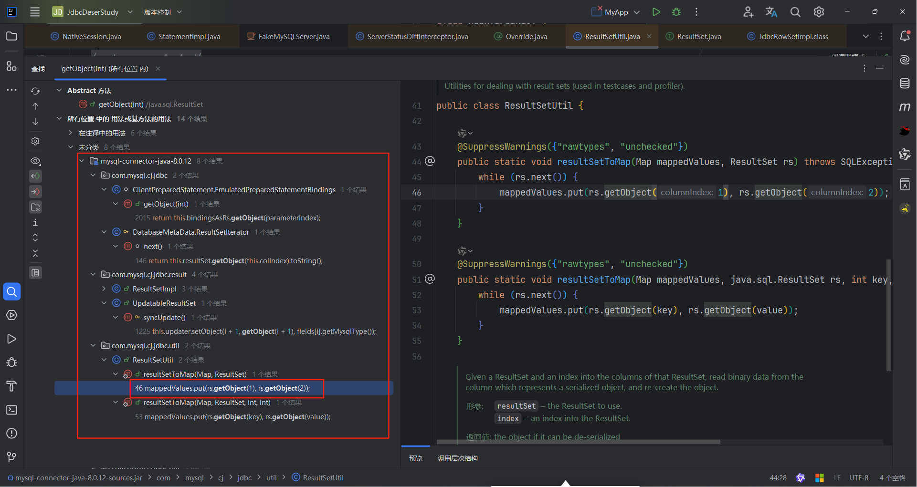Switch to ServerStatusDiffInterceptor.java tab
The height and width of the screenshot is (487, 917).
pos(412,36)
